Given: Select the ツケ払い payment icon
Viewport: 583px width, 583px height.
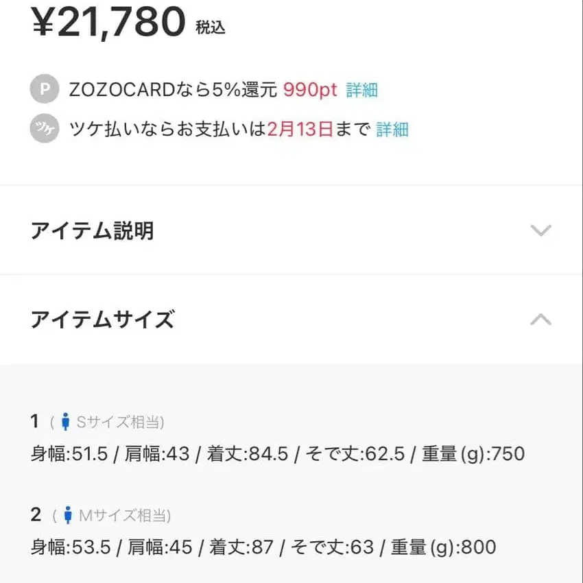Looking at the screenshot, I should (x=44, y=129).
